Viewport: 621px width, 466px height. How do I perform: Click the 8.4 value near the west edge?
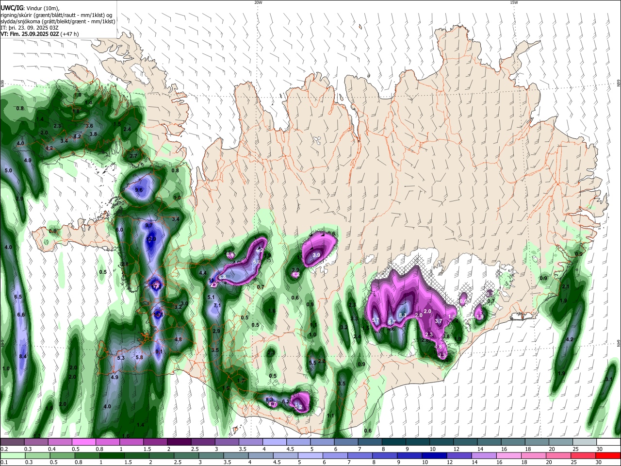coord(22,357)
